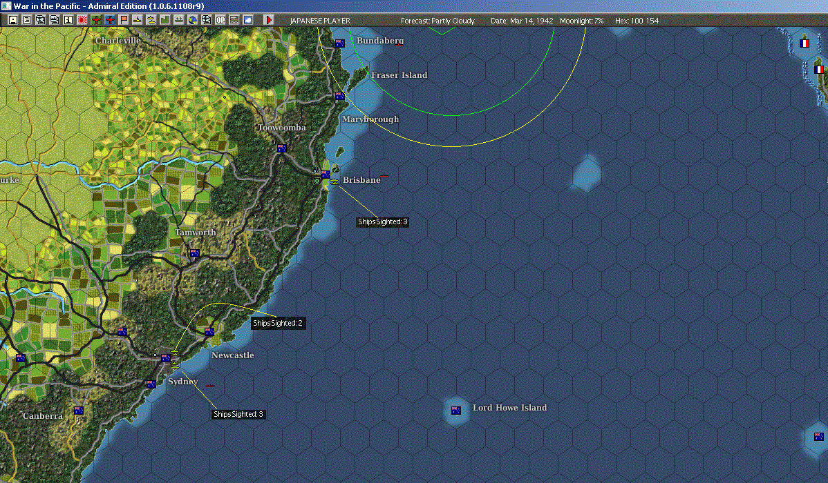Select the Canberra base flag
This screenshot has height=483, width=828.
click(x=79, y=411)
